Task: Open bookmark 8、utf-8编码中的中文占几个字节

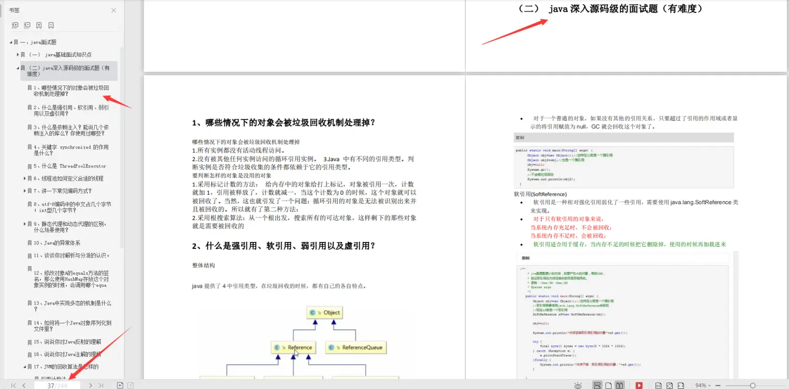Action: [x=73, y=207]
